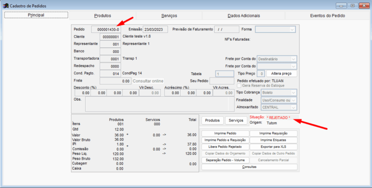Expand the Forma dropdown
372x188 pixels.
point(276,29)
